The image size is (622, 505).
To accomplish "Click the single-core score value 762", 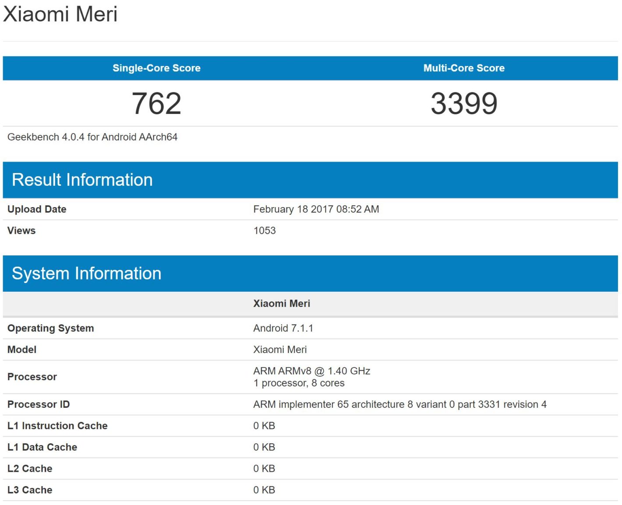I will [156, 103].
